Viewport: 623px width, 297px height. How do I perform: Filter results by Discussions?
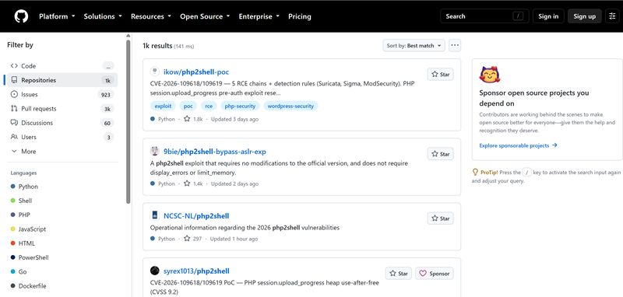tap(62, 123)
